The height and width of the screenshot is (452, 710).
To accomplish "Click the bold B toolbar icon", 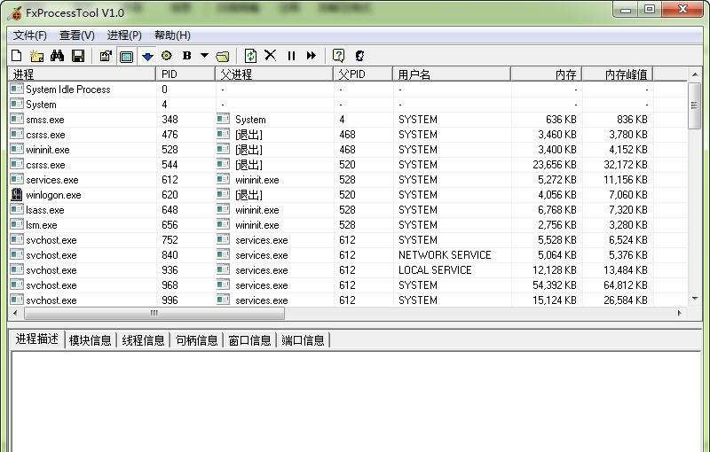I will 186,56.
